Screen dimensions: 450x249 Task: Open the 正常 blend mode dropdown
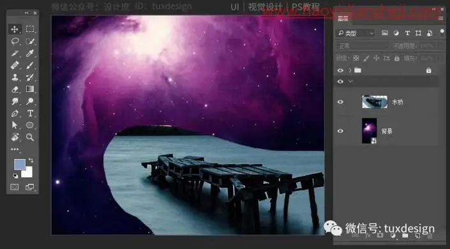[x=362, y=46]
